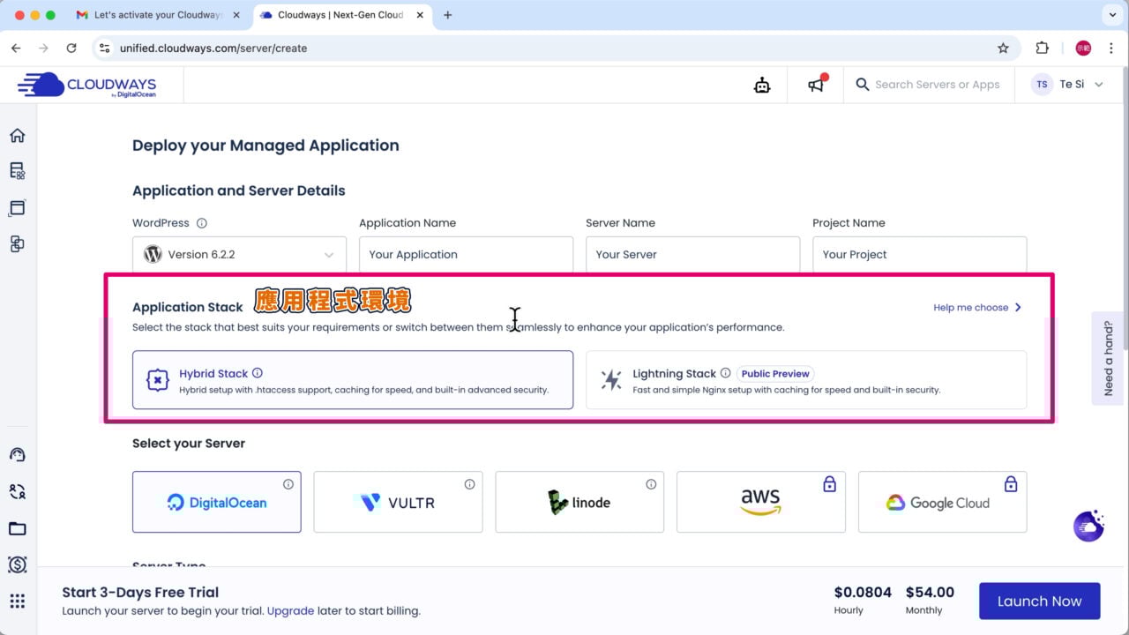Click the info icon next to Hybrid Stack
Viewport: 1129px width, 635px height.
pyautogui.click(x=258, y=373)
